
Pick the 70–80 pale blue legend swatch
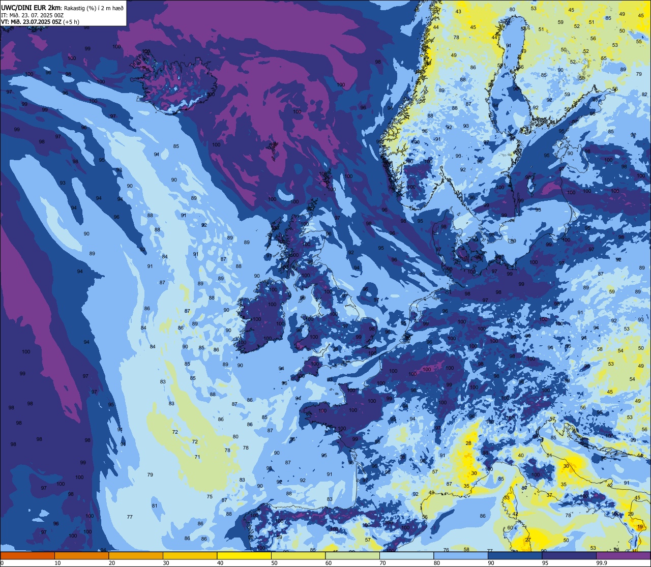point(406,556)
